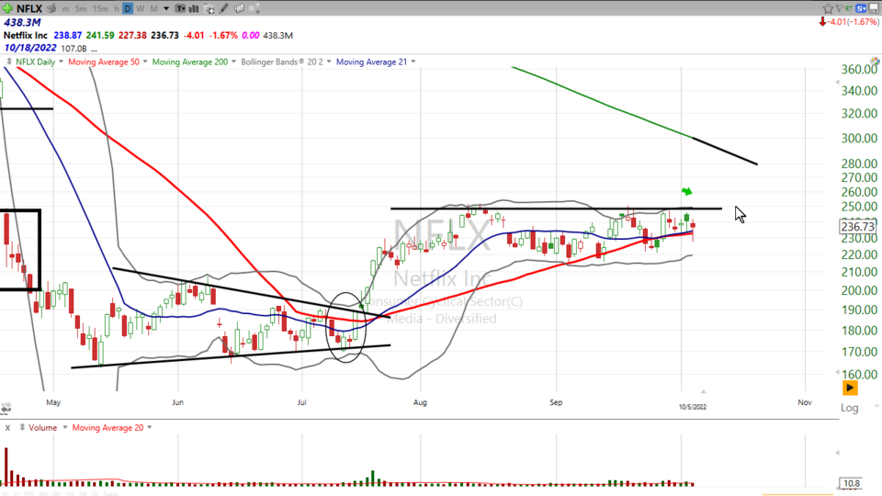Open the Moving Average 200 dropdown arrow

(x=233, y=62)
